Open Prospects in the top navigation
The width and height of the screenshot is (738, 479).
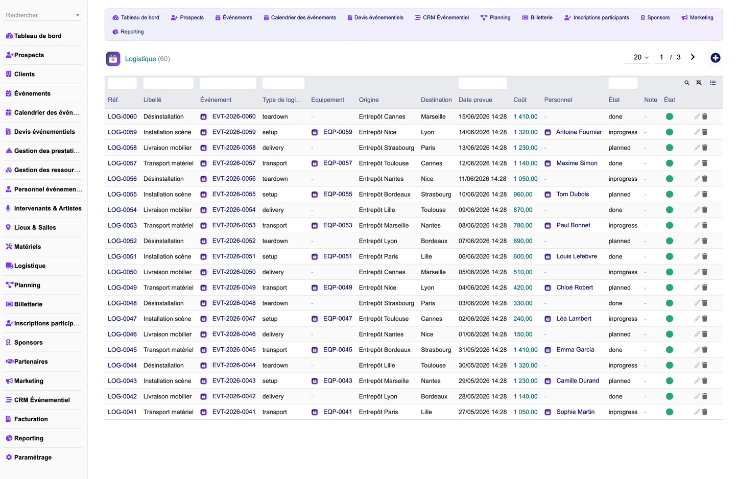(187, 17)
